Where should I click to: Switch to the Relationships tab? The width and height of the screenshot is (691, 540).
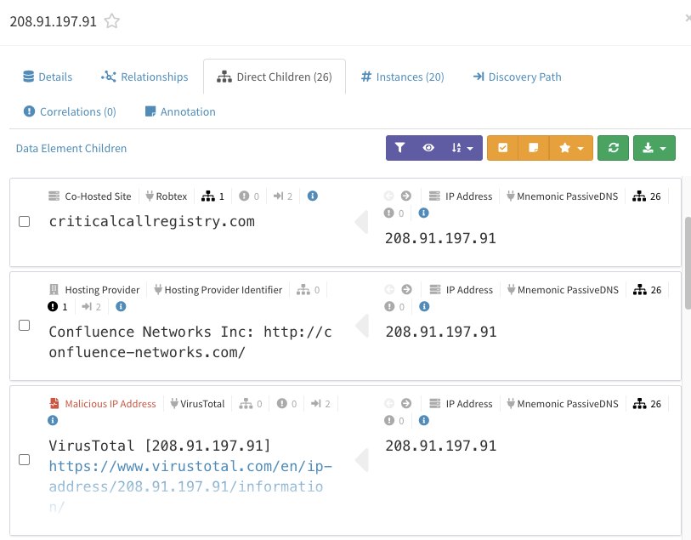[144, 77]
